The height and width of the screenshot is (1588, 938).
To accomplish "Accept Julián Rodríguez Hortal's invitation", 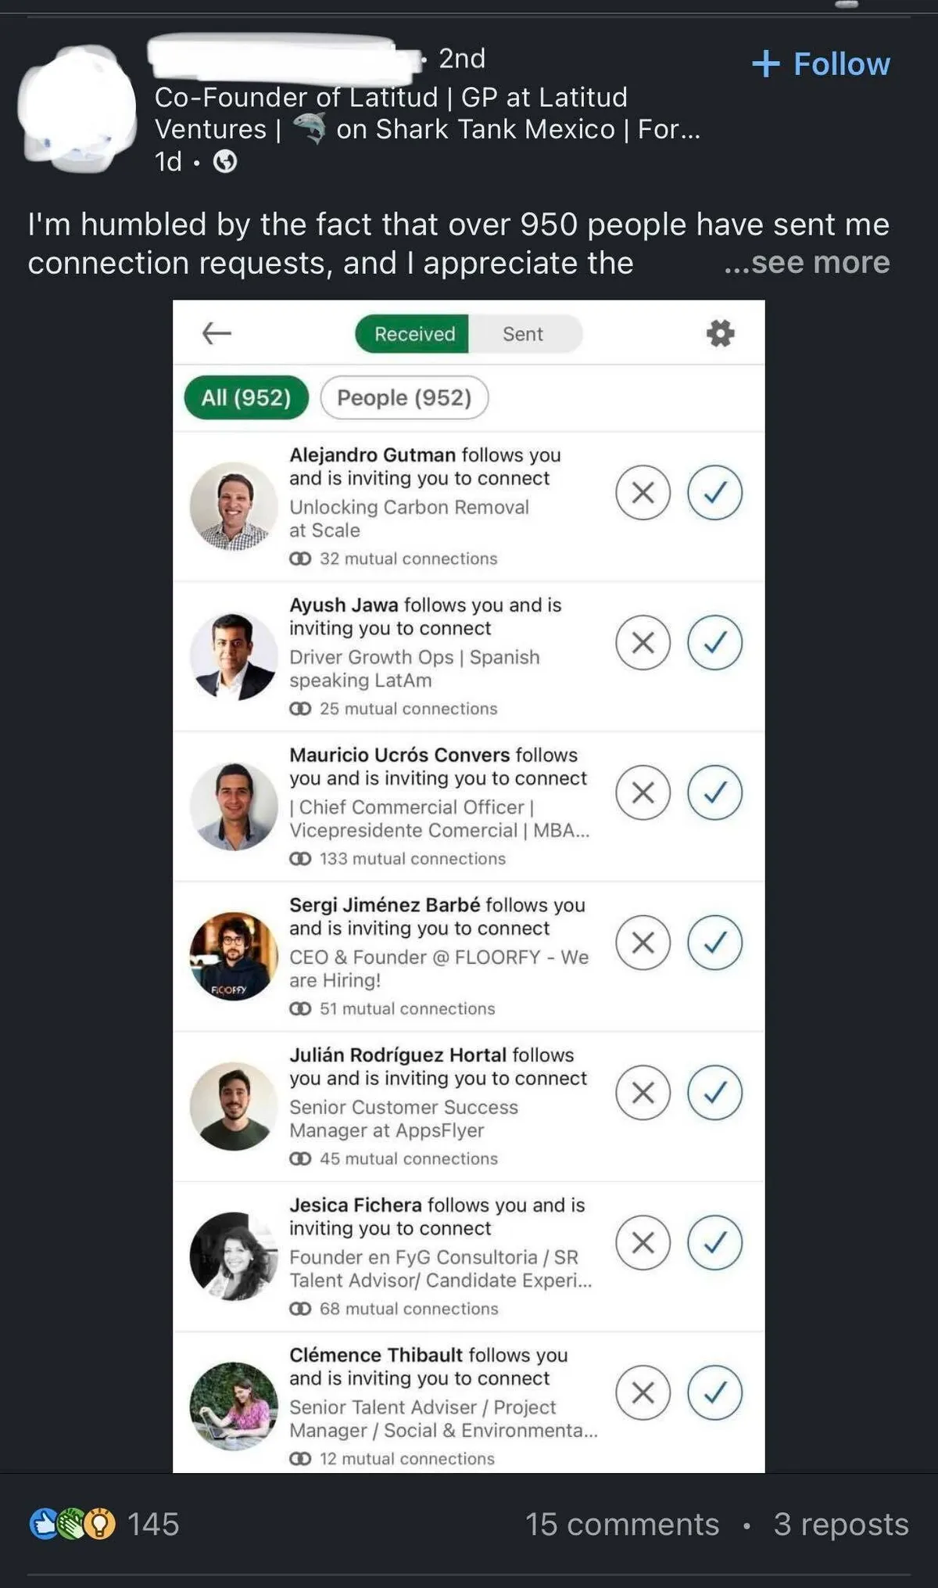I will click(714, 1093).
